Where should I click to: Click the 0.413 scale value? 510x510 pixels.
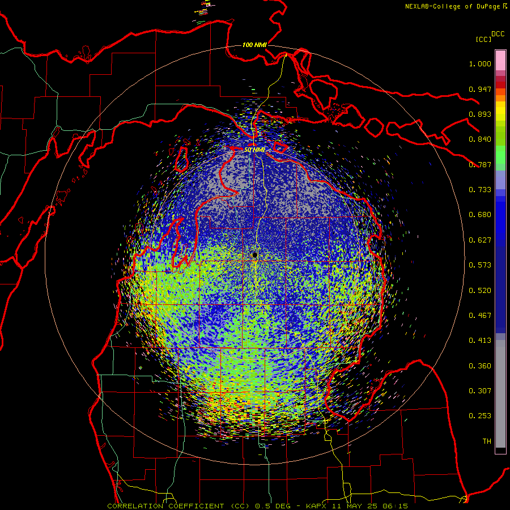(x=480, y=341)
